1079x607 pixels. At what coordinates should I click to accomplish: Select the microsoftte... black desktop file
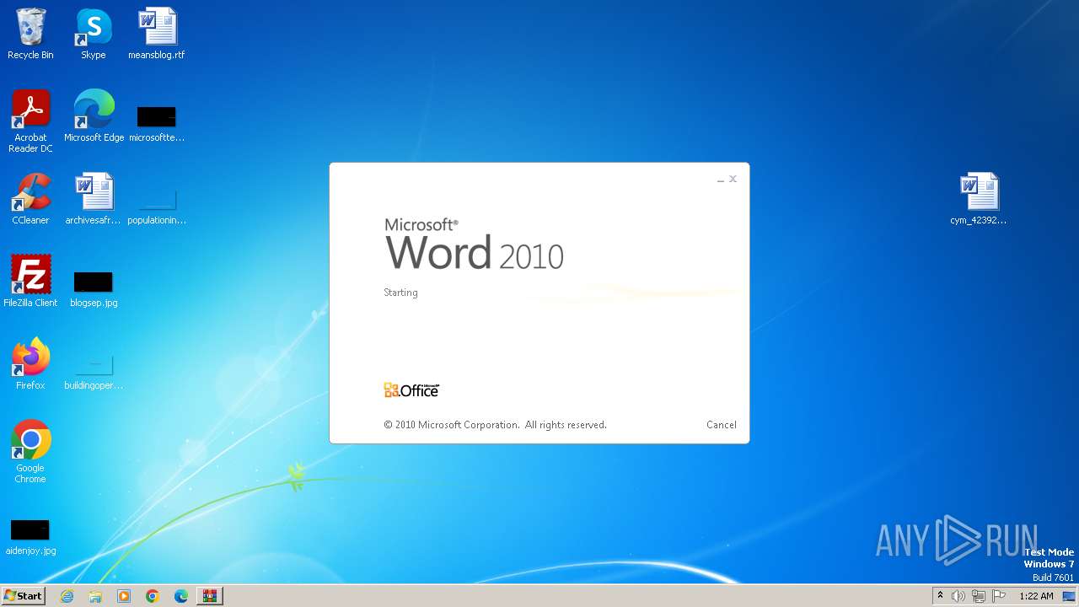point(157,122)
